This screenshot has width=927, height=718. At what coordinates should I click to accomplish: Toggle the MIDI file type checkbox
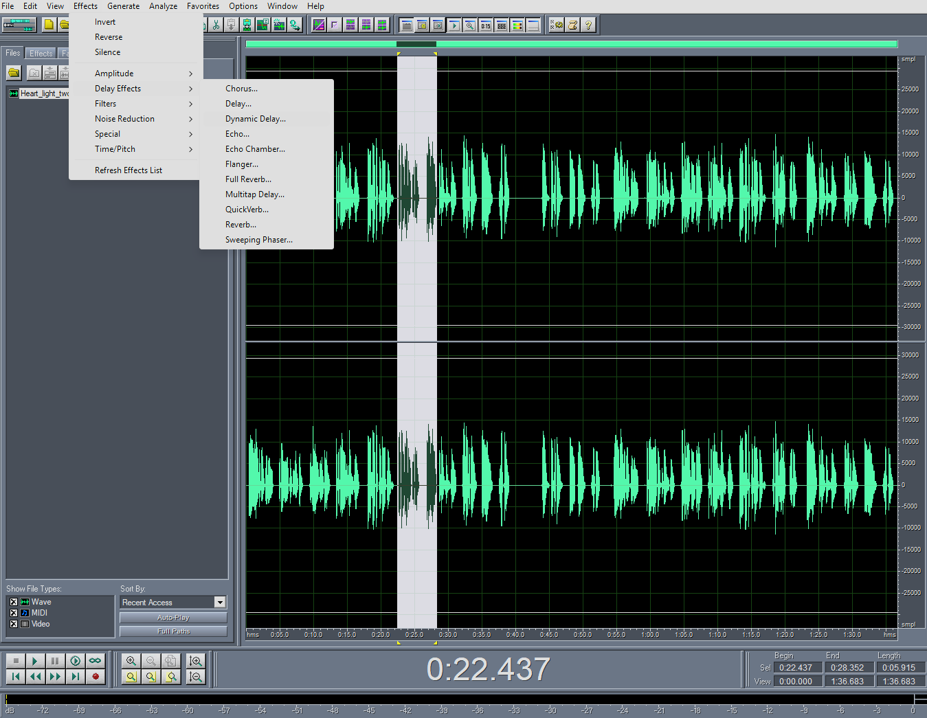(13, 613)
